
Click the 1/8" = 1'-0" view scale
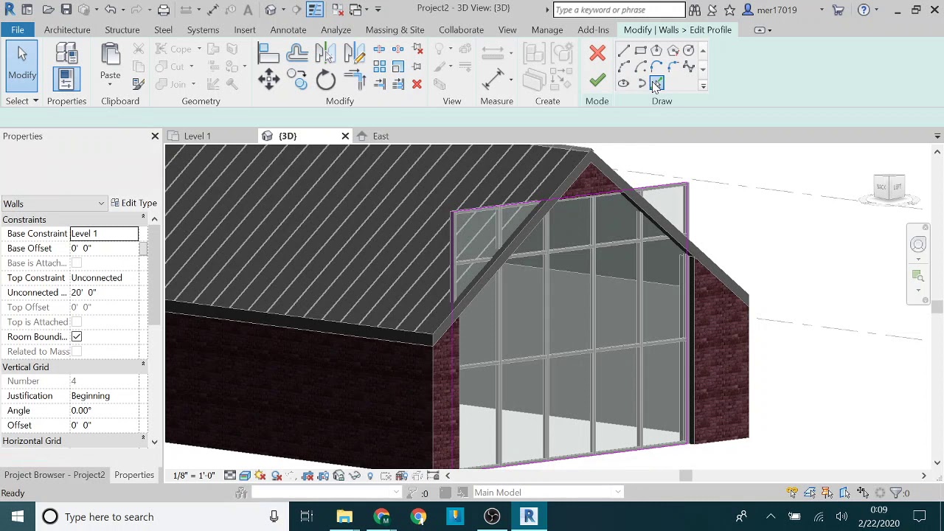[194, 476]
